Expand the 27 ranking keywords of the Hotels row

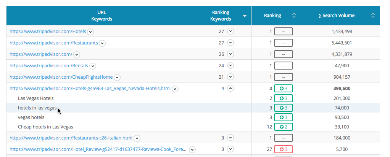230,32
